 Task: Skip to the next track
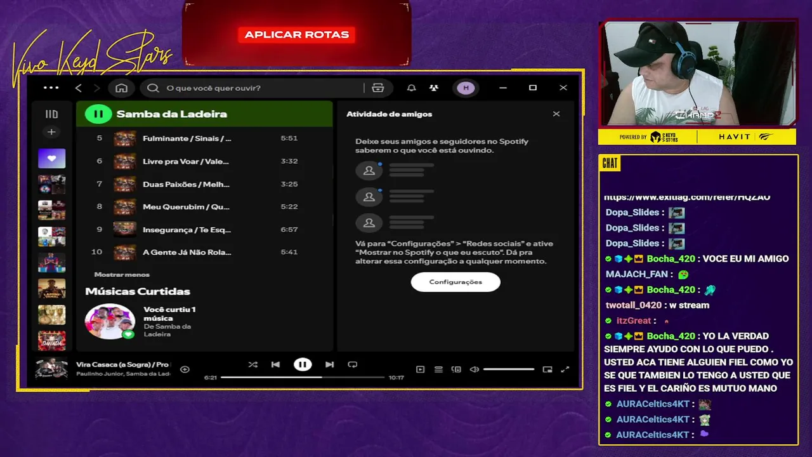point(329,364)
